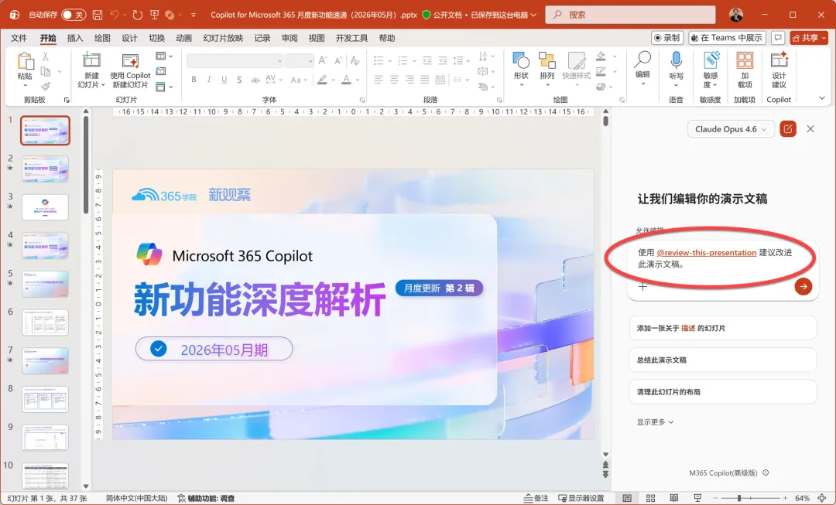836x505 pixels.
Task: Toggle text shadow S button
Action: 239,80
